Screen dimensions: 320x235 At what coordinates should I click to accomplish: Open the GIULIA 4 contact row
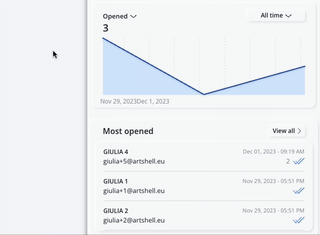tap(204, 156)
